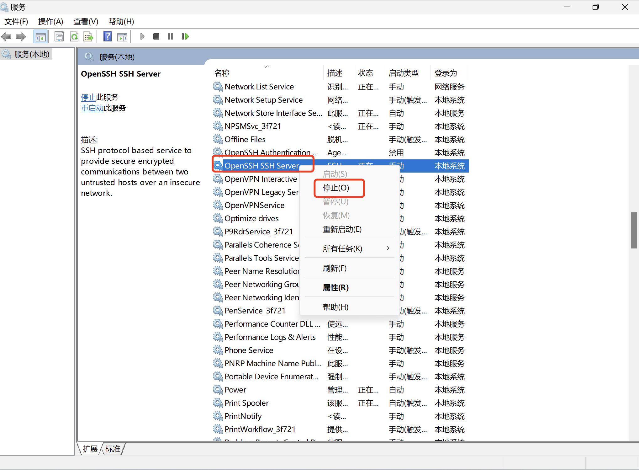The image size is (639, 470).
Task: Sort services by the 名称 column header
Action: (x=222, y=73)
